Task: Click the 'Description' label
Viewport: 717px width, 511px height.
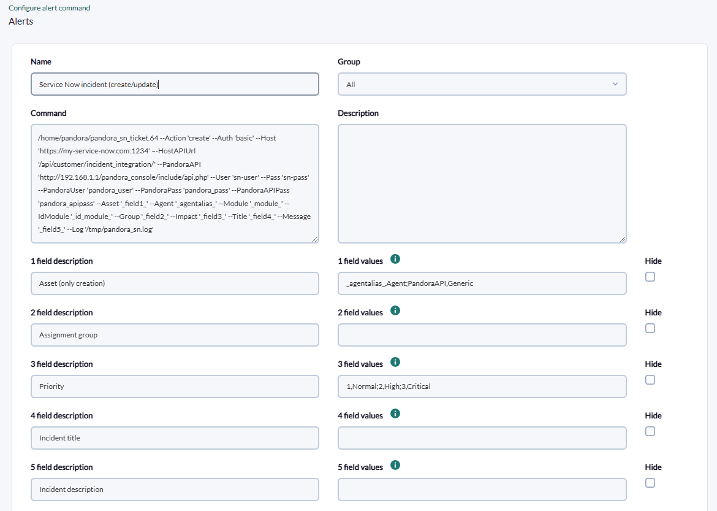Action: coord(358,113)
